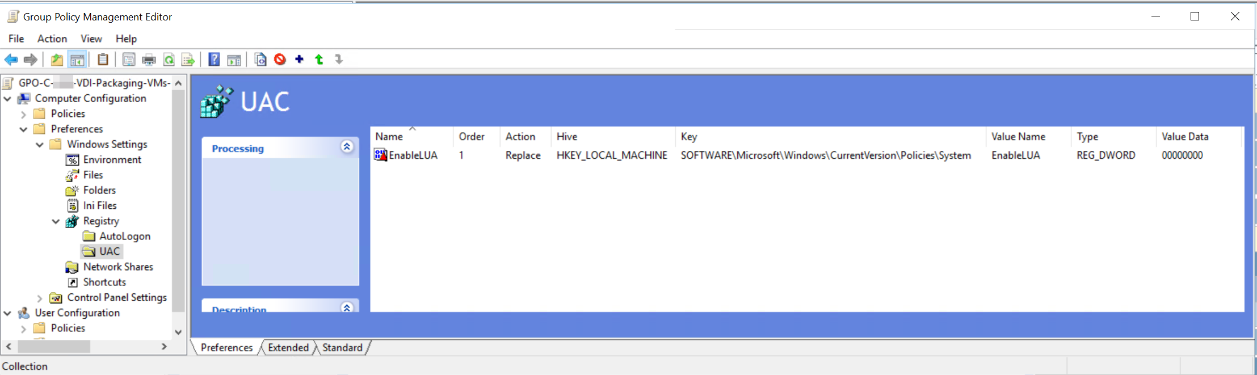Collapse the Computer Configuration node

(7, 99)
